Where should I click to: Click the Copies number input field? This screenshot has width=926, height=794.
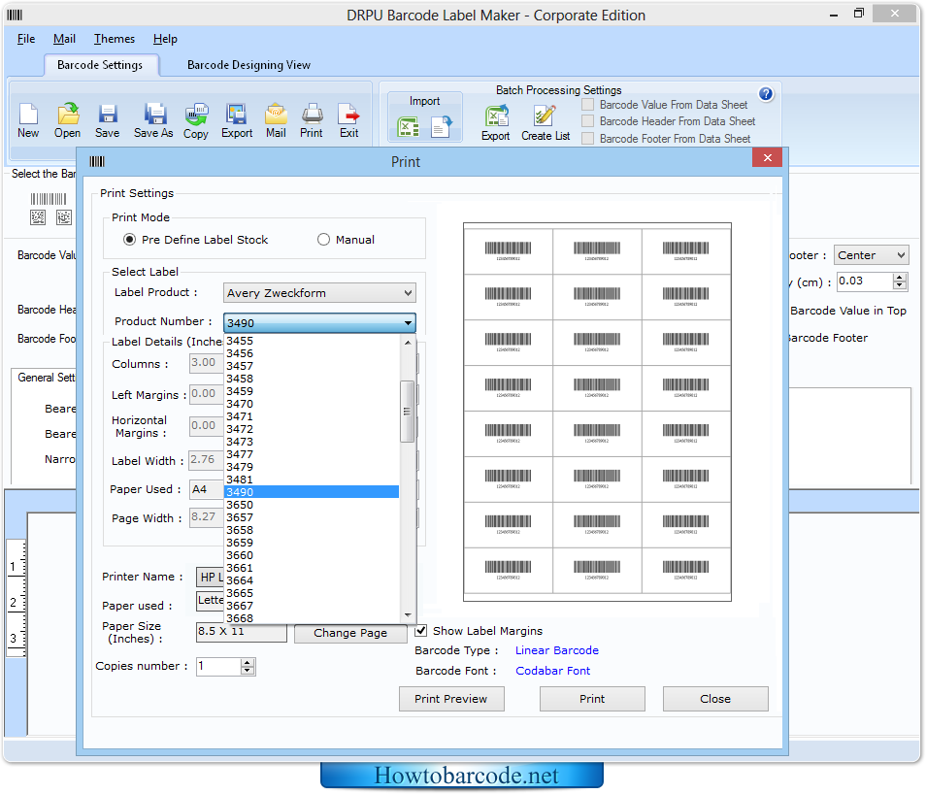click(219, 667)
